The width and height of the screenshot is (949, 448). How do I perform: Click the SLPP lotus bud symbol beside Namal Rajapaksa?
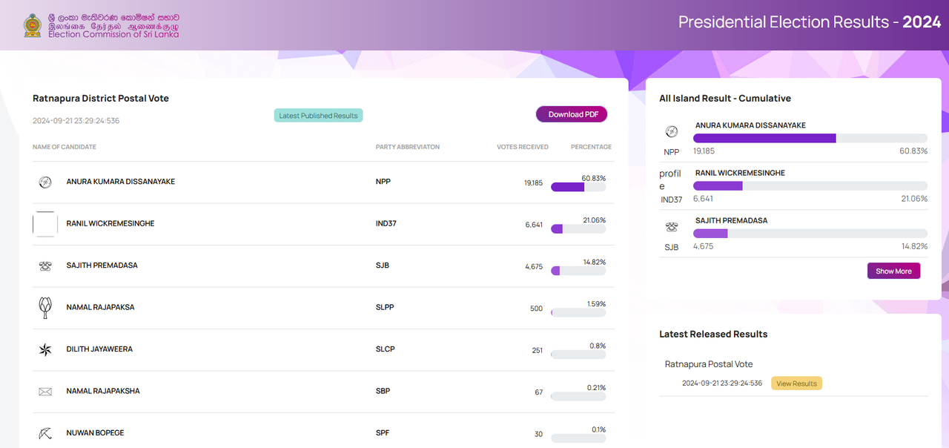click(45, 307)
